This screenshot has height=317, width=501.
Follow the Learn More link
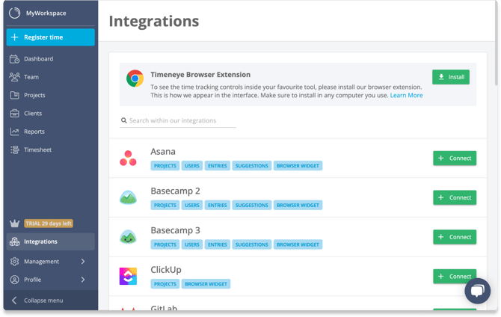[x=406, y=96]
